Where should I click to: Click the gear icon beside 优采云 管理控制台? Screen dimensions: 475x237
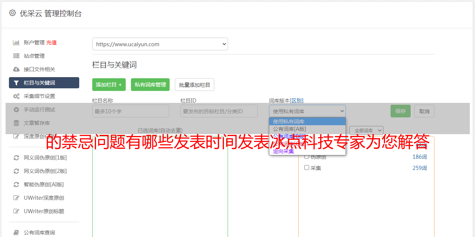point(13,13)
